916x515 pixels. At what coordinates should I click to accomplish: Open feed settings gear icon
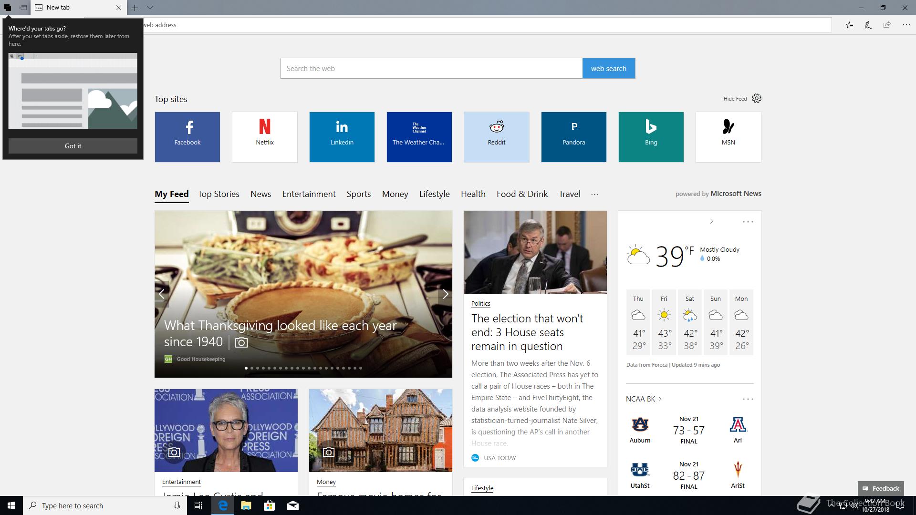757,98
